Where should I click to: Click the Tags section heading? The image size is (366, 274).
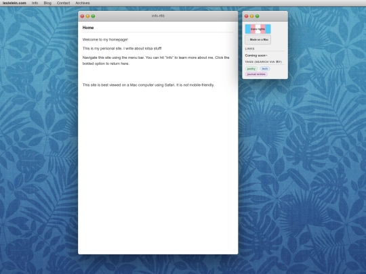tap(264, 62)
